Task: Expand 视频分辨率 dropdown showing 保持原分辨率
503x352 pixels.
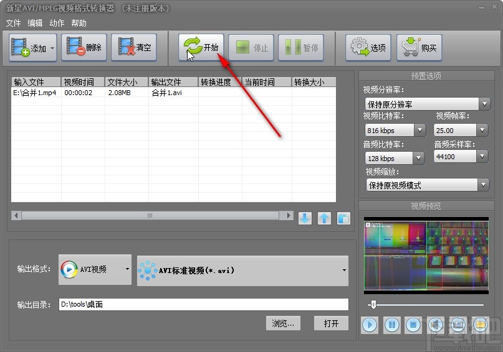Action: point(485,104)
